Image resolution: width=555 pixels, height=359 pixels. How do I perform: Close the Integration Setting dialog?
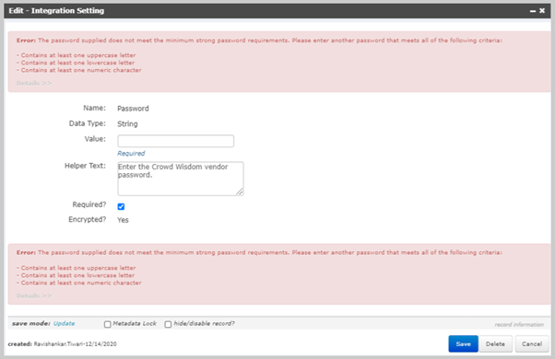[542, 11]
